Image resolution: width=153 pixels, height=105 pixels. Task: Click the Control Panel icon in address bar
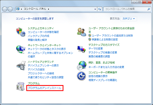coord(18,9)
